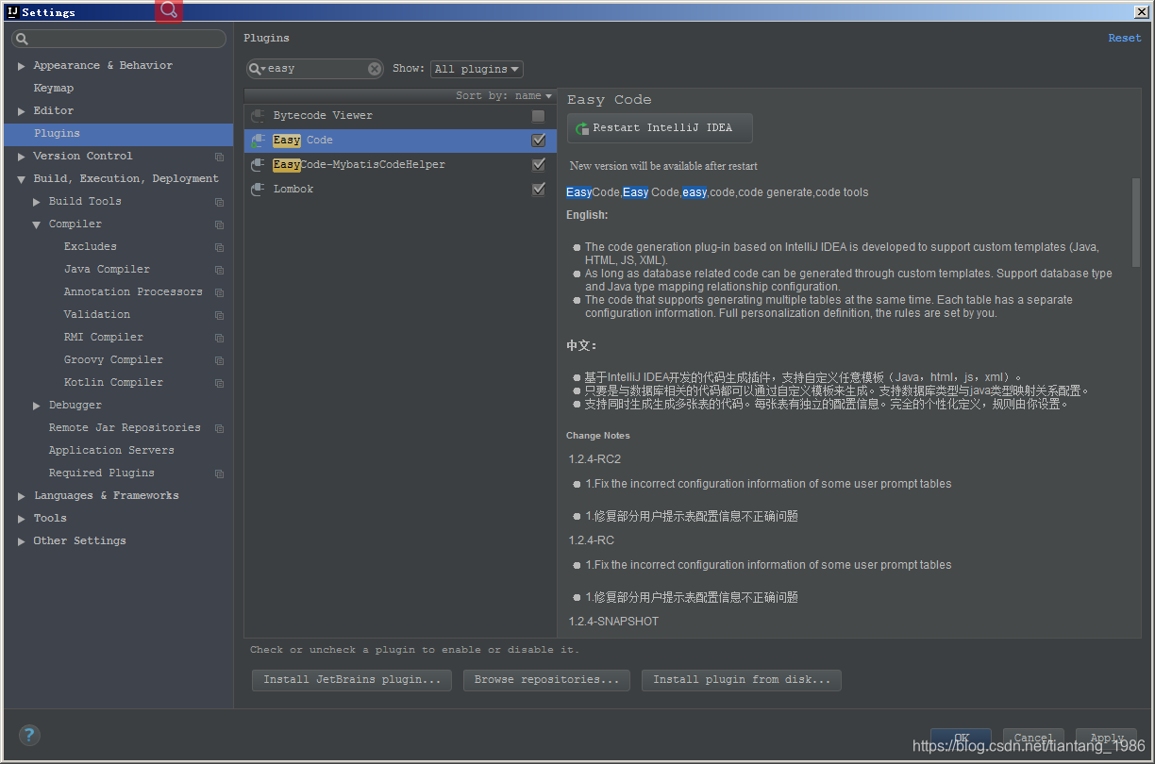Click project-level icon beside Required Plugins

(x=219, y=473)
